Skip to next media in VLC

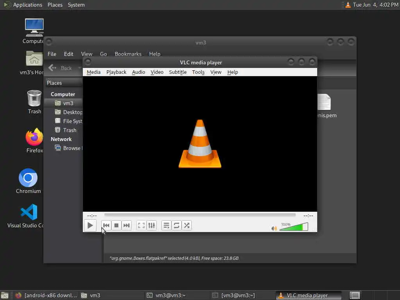click(x=127, y=225)
